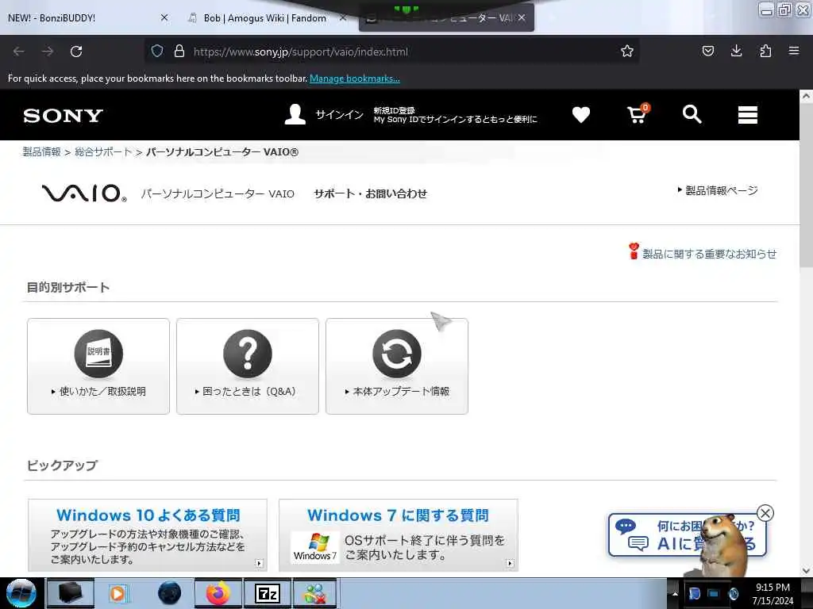
Task: Go back with the browser back arrow
Action: (19, 52)
